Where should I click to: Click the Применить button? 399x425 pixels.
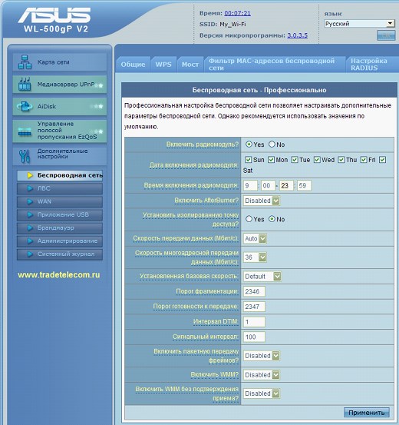click(x=367, y=413)
